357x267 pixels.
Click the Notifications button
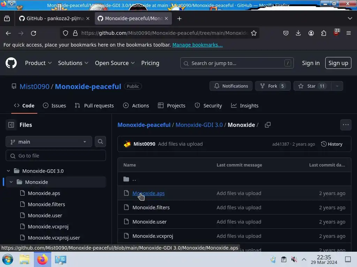(x=231, y=86)
